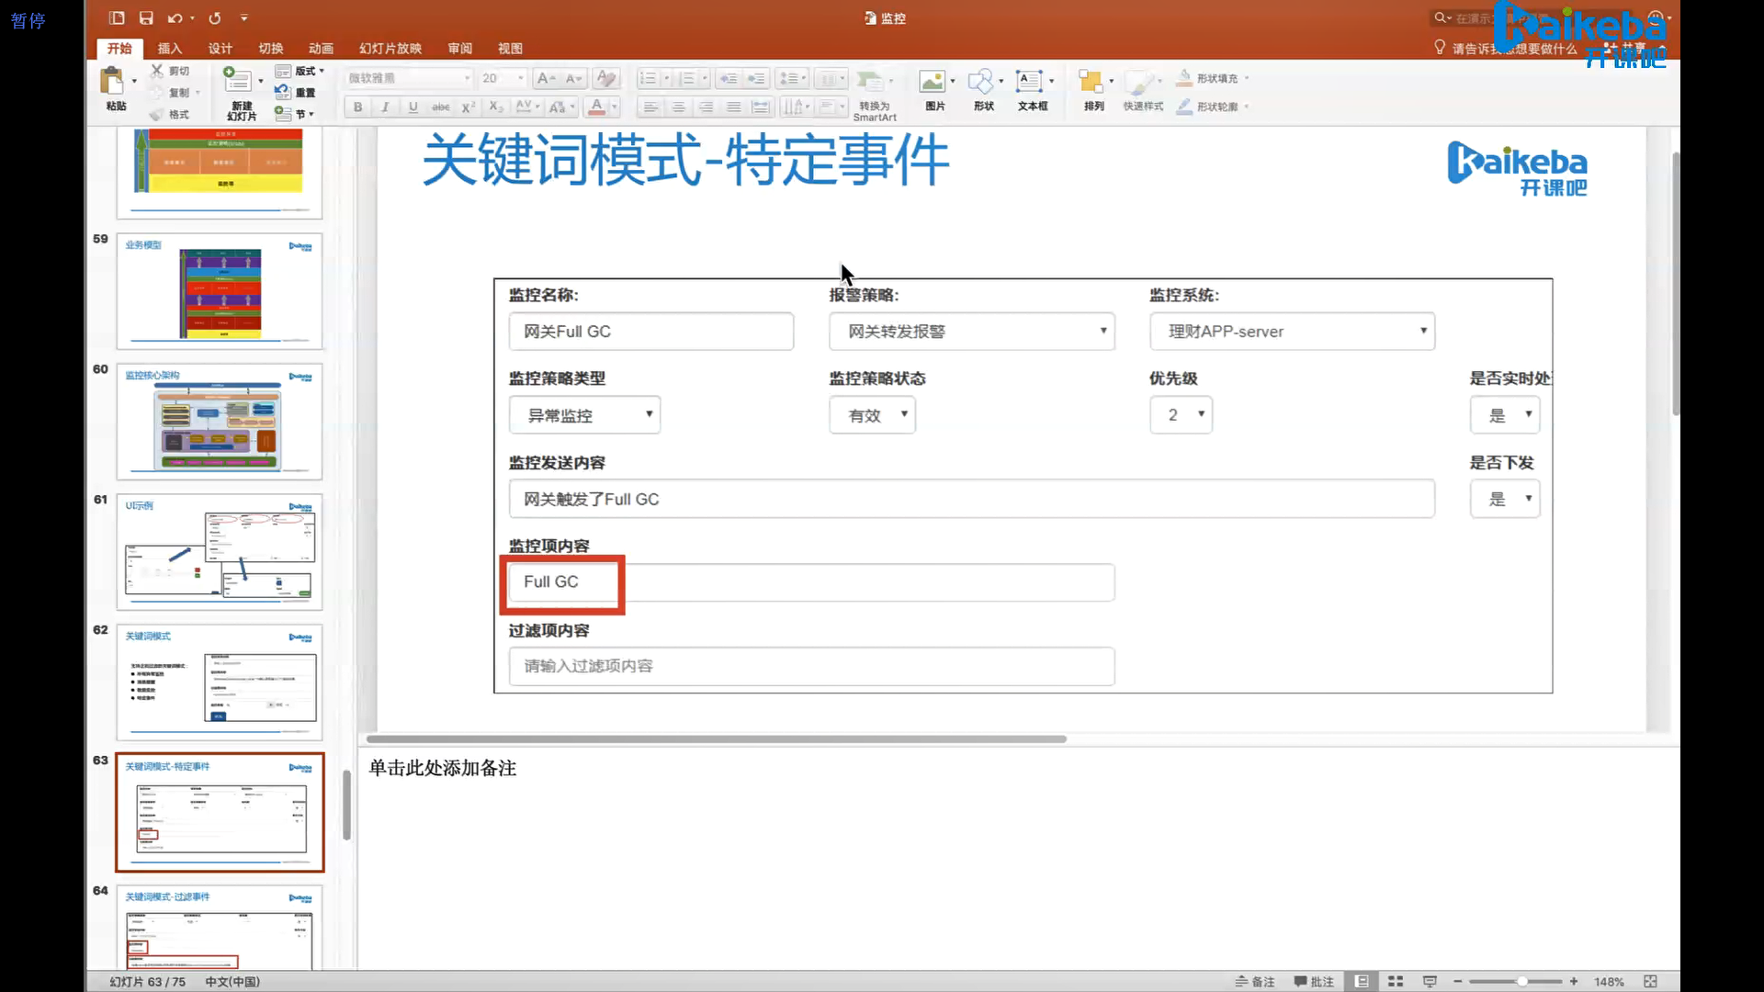This screenshot has width=1764, height=992.
Task: Toggle the notes pane (备注) in status bar
Action: (1255, 981)
